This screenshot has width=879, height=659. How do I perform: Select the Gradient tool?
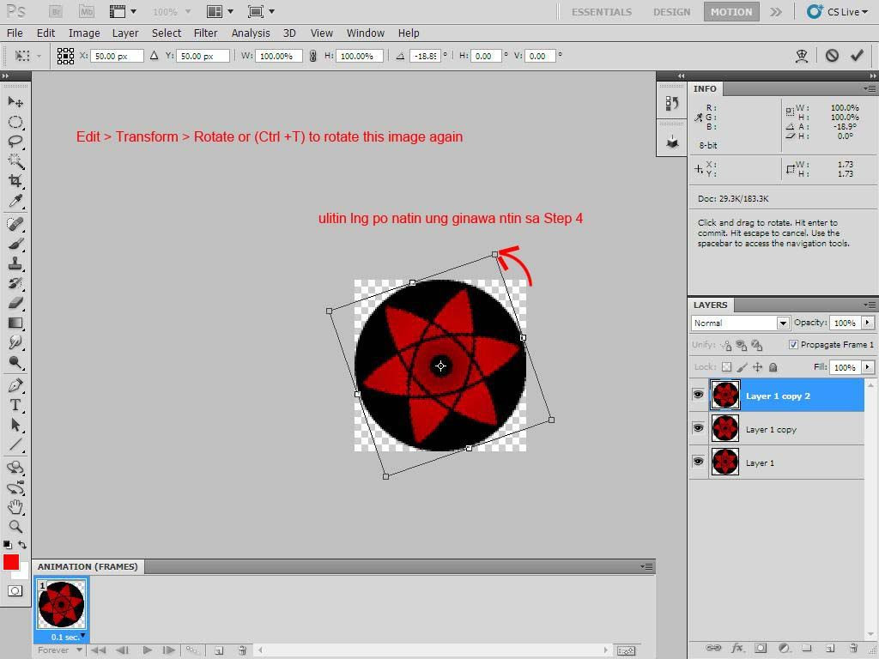[x=15, y=323]
